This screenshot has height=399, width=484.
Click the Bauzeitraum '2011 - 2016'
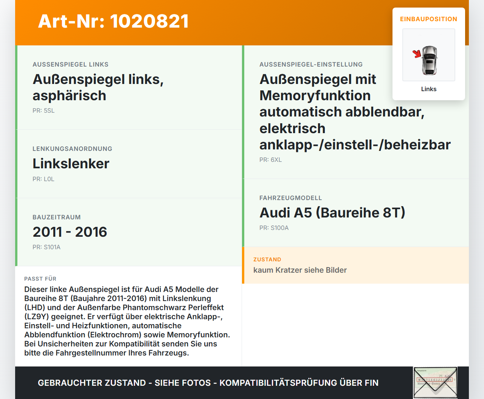[70, 232]
